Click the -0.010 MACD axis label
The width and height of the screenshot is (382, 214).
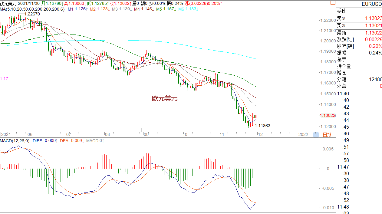pyautogui.click(x=328, y=208)
